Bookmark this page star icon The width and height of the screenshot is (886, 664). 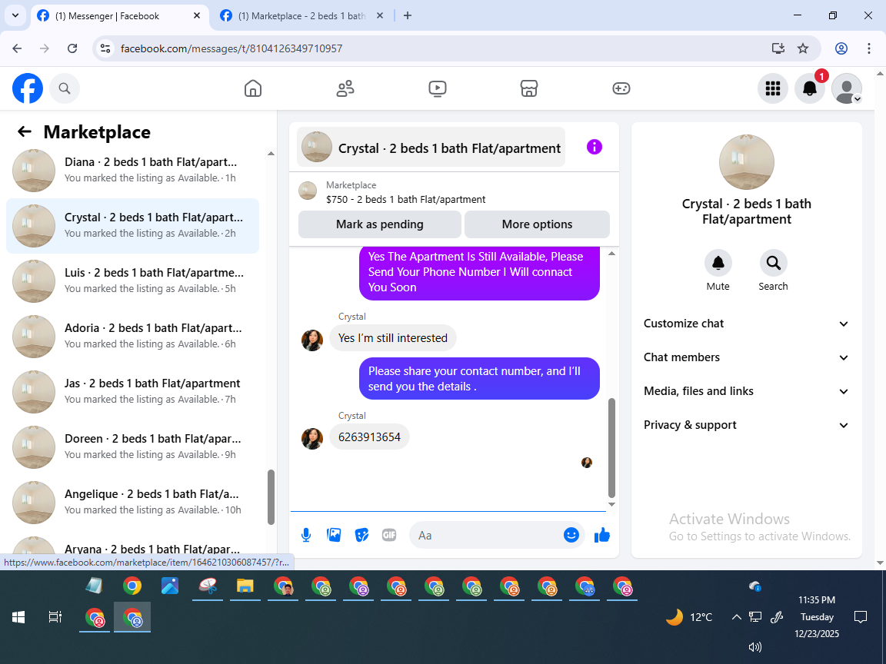(x=803, y=48)
